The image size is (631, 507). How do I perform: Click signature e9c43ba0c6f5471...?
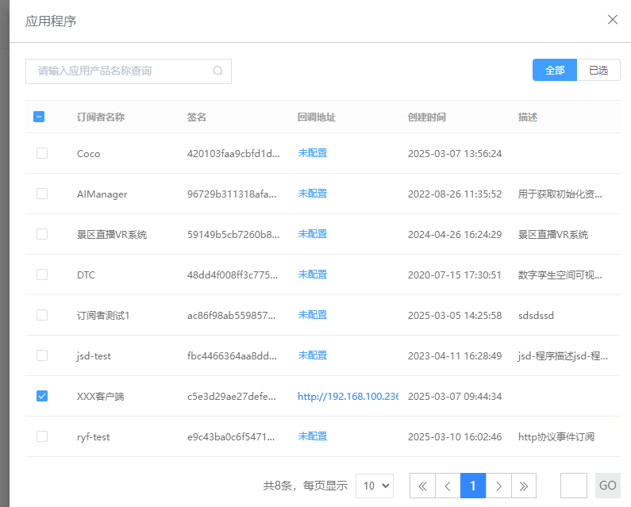pyautogui.click(x=231, y=436)
